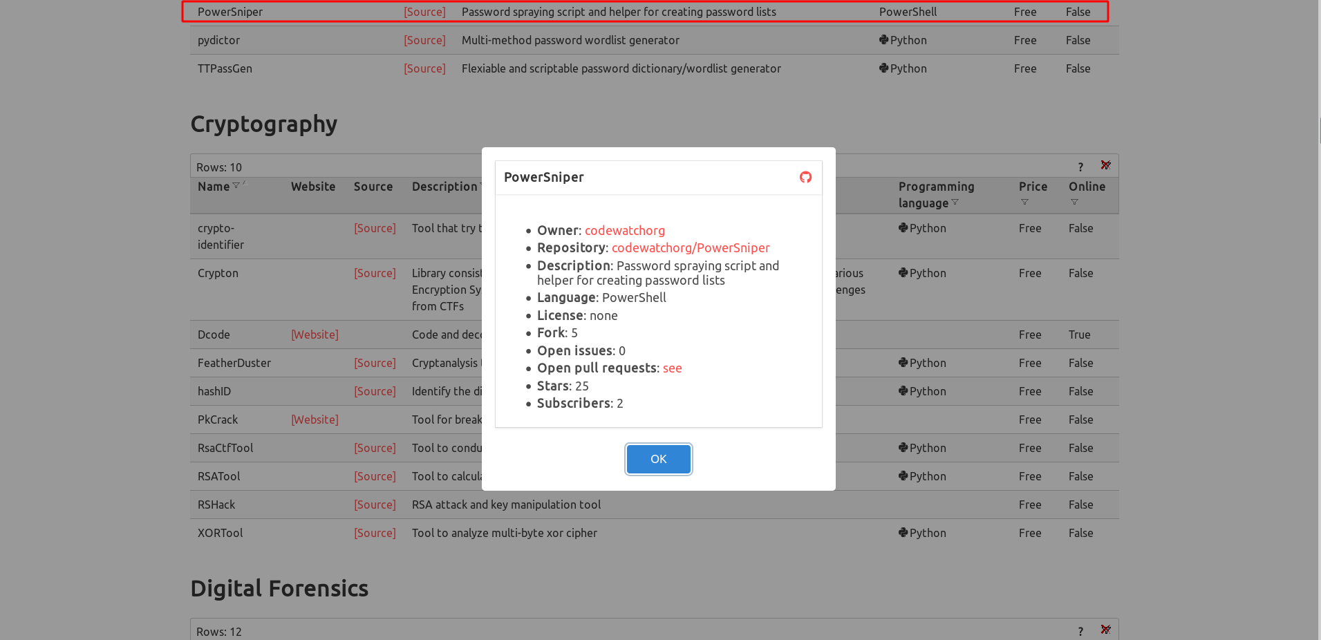This screenshot has height=640, width=1321.
Task: Open the Source link for RSATool
Action: click(375, 477)
